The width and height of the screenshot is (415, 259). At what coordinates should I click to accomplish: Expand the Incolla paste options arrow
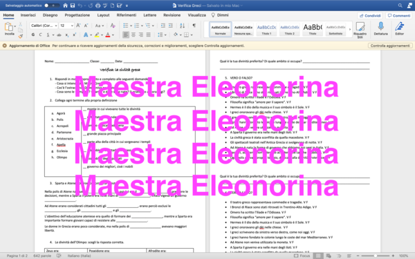click(15, 26)
